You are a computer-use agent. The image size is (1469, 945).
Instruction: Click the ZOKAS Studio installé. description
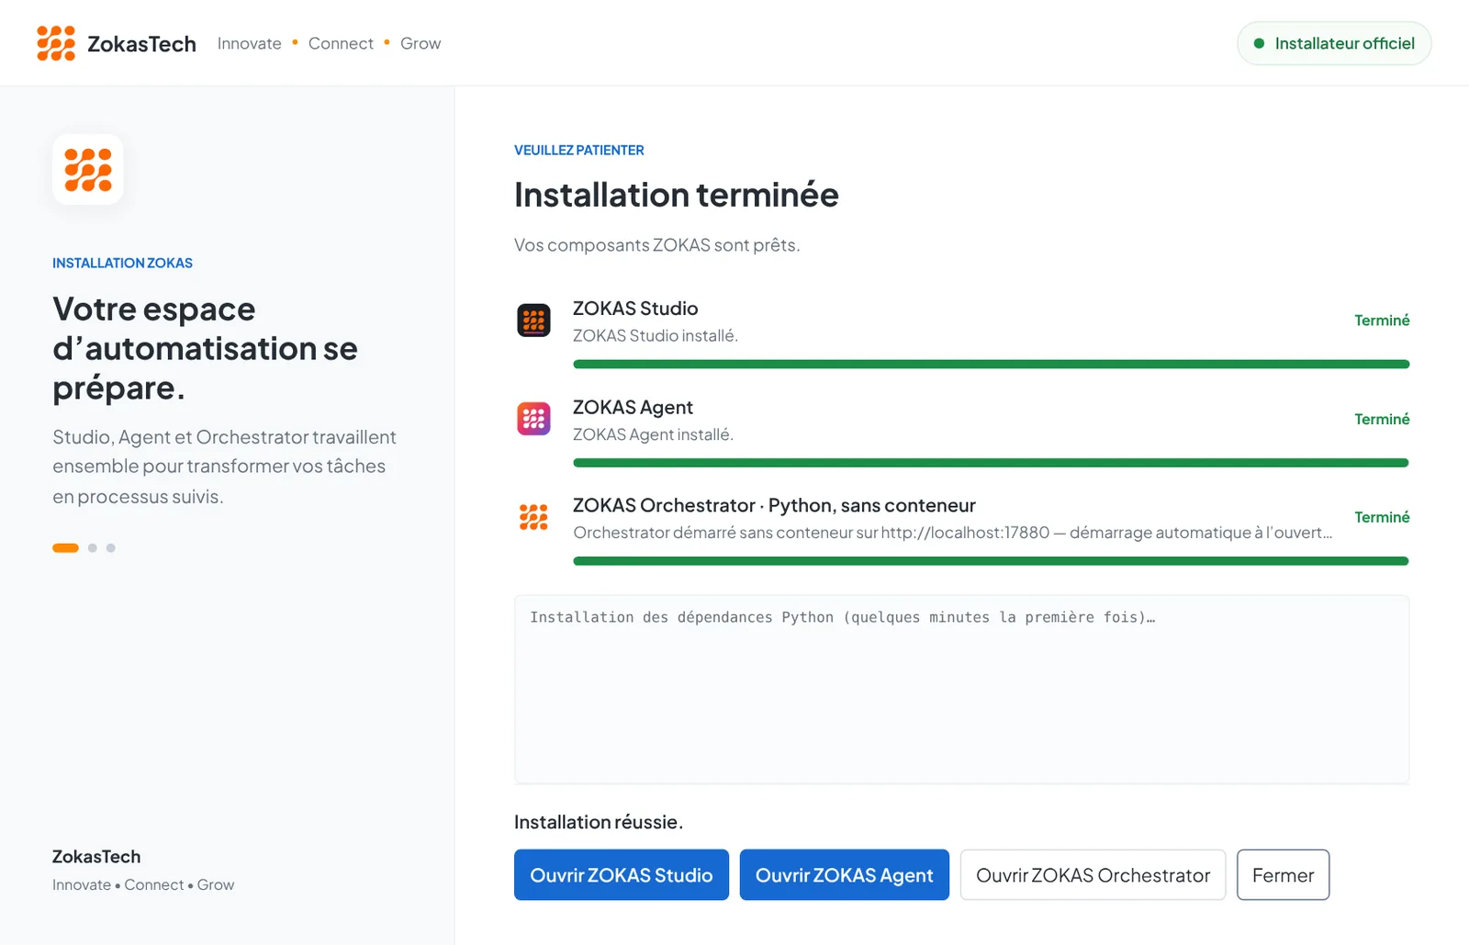tap(656, 336)
